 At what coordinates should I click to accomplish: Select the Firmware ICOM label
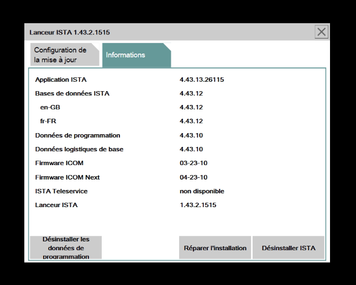click(59, 163)
